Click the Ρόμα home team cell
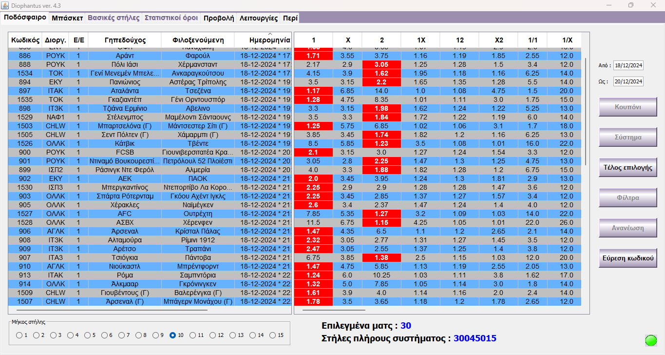The image size is (665, 355). [x=125, y=275]
